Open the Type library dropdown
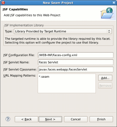 tap(63, 31)
